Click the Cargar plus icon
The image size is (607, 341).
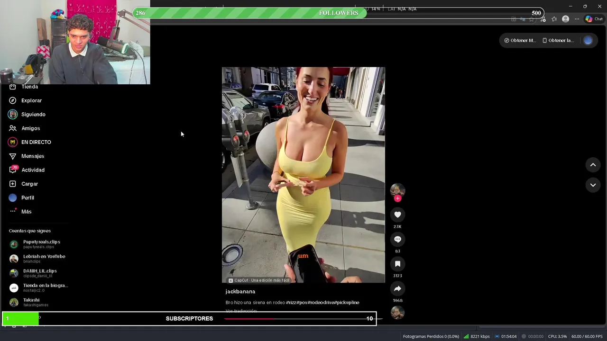coord(13,184)
